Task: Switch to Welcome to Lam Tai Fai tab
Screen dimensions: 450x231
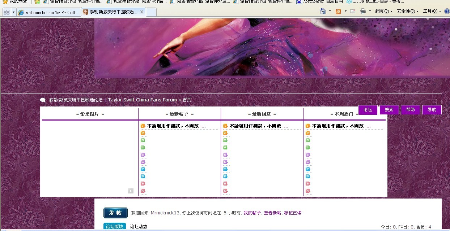Action: [48, 12]
